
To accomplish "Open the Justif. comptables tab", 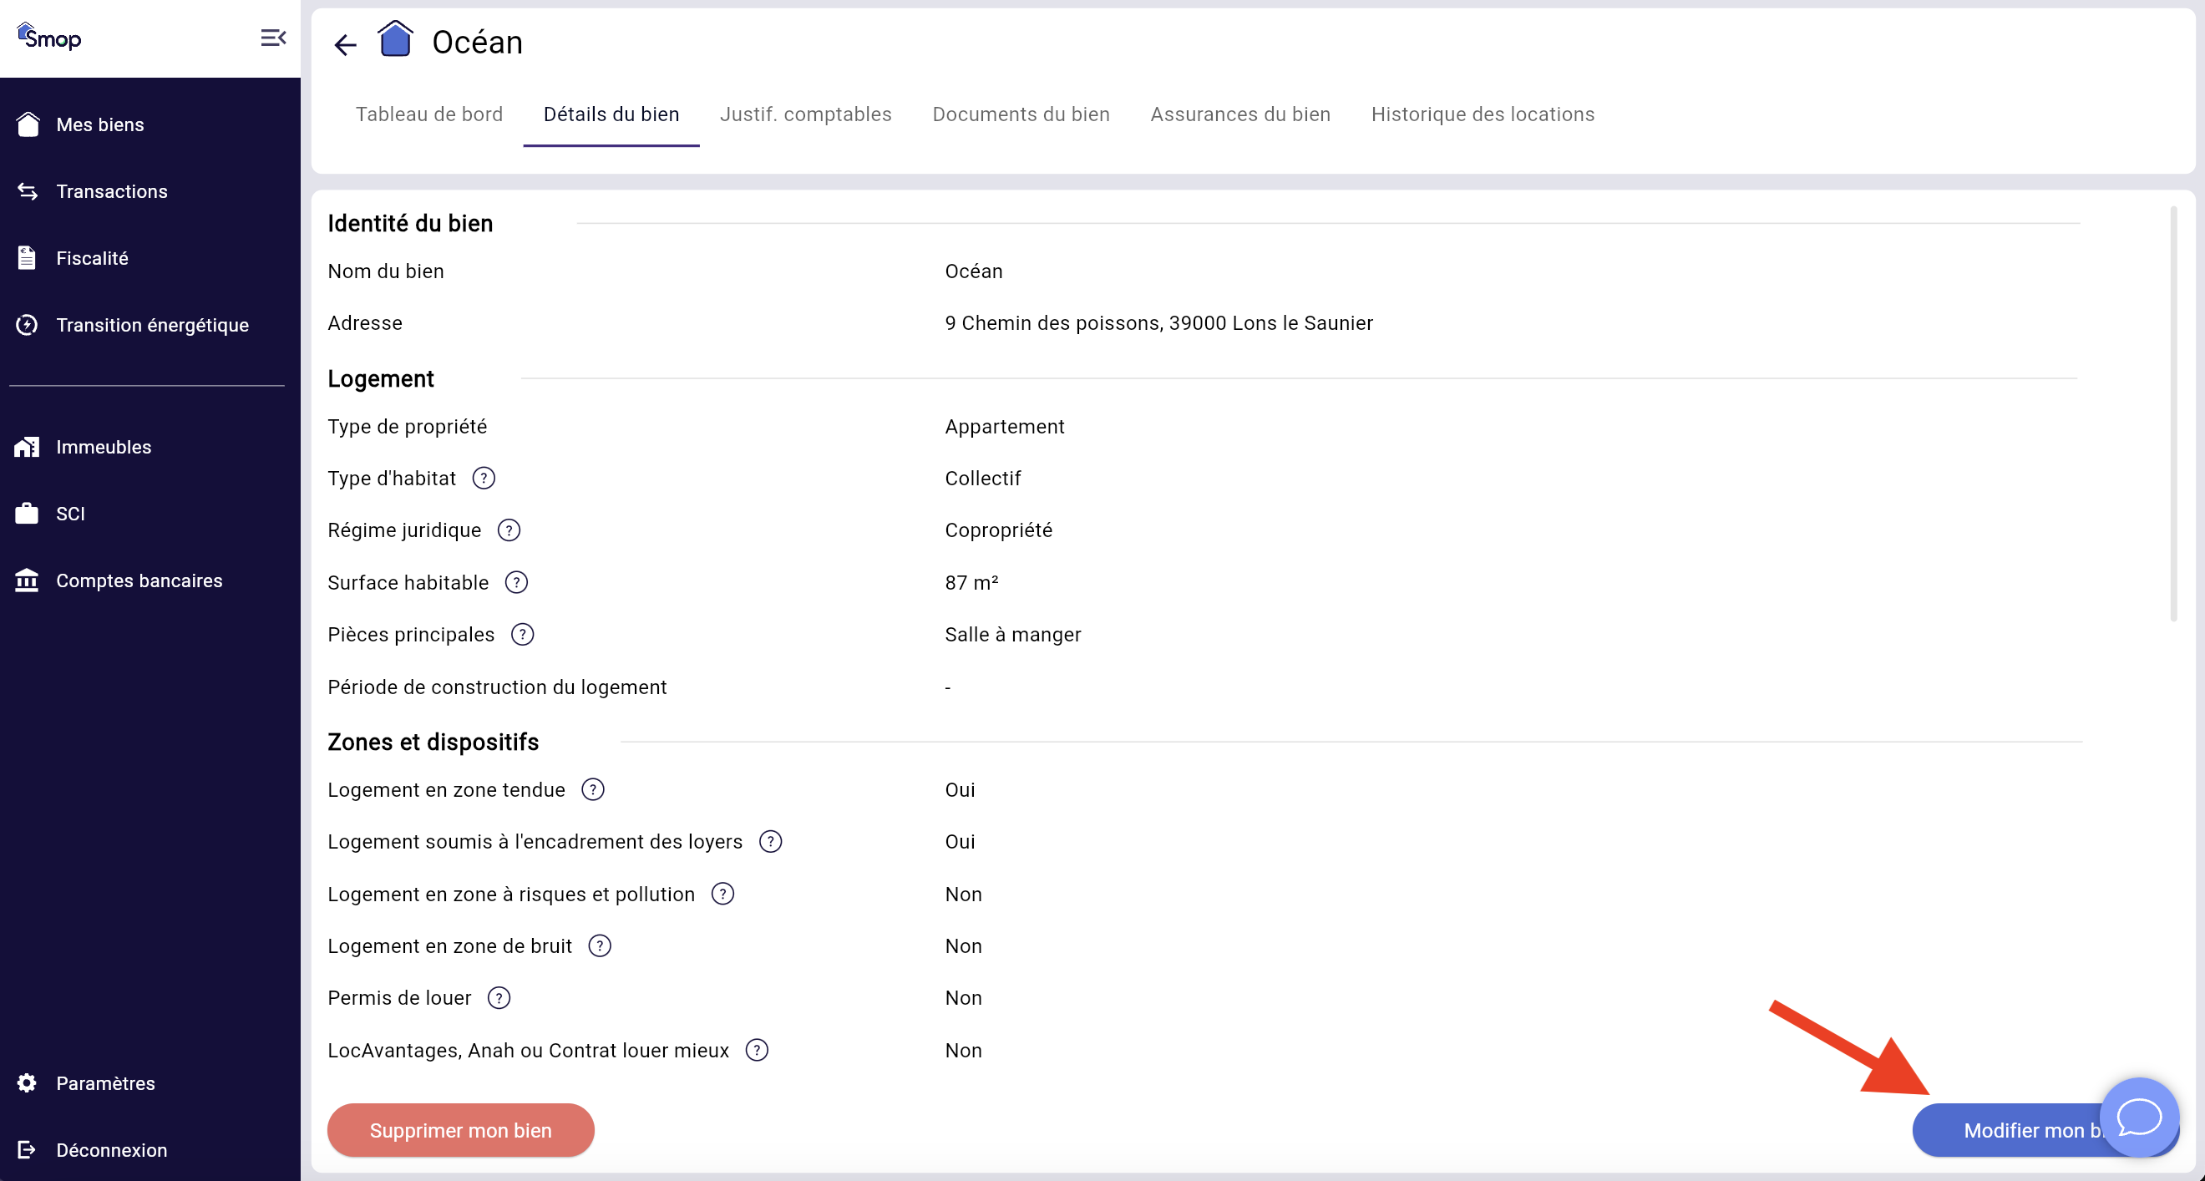I will coord(804,114).
